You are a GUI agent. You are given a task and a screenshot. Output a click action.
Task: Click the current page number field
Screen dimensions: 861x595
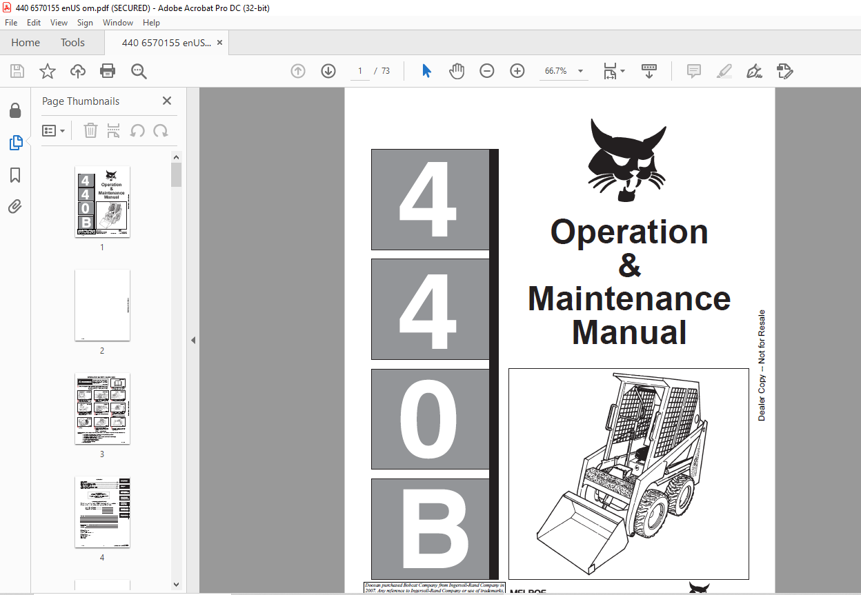(x=360, y=71)
